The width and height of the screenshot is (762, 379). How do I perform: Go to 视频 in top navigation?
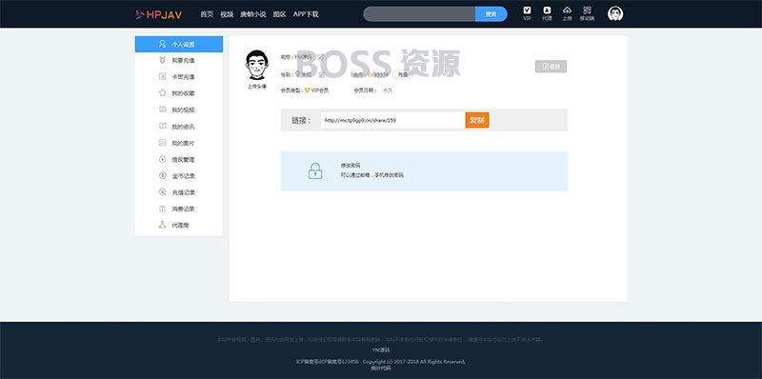click(227, 14)
